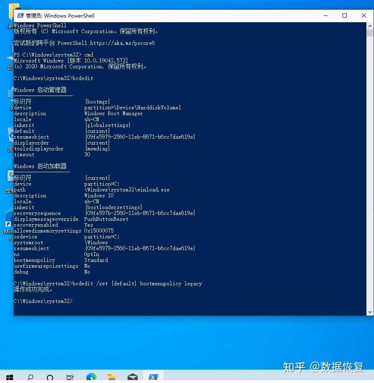This screenshot has height=383, width=374.
Task: Open Mail app from taskbar
Action: point(133,378)
